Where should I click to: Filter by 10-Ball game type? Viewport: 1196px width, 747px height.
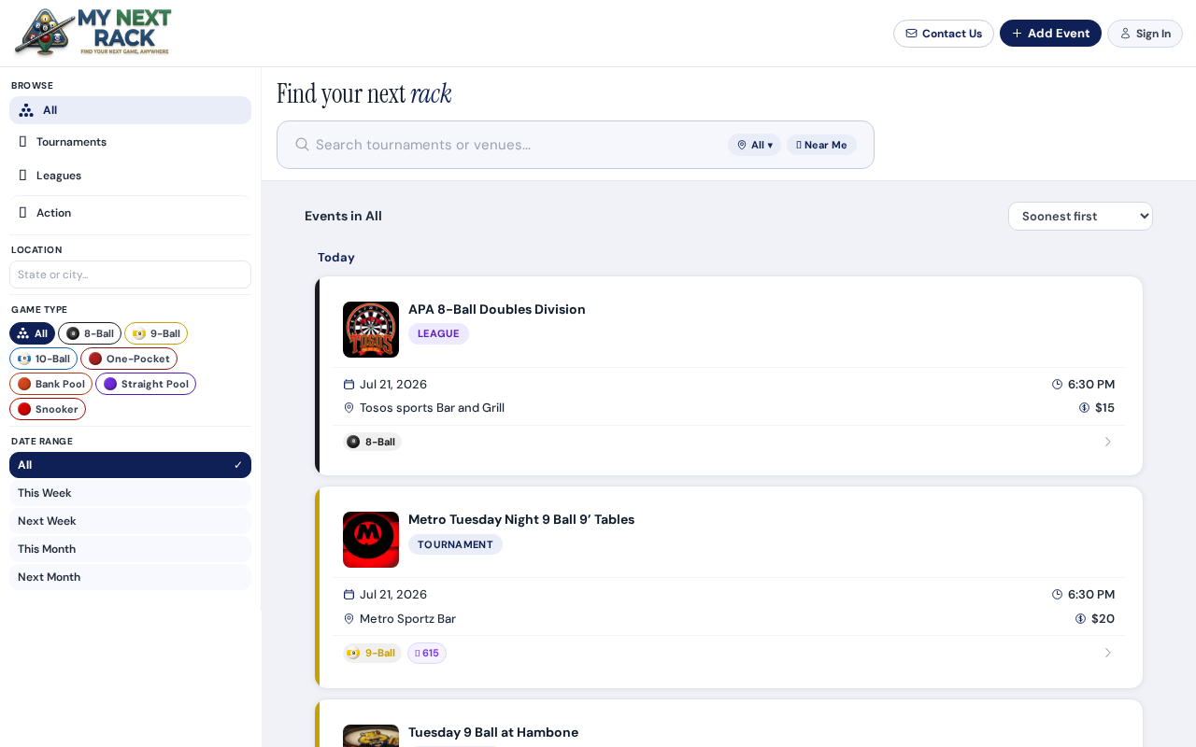pos(43,359)
